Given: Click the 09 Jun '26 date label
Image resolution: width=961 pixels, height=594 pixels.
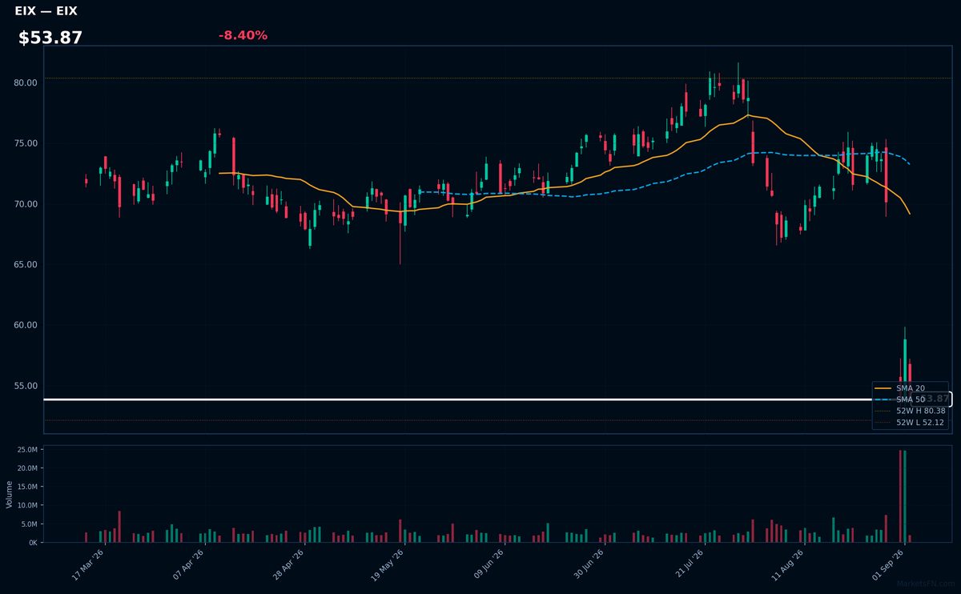Looking at the screenshot, I should click(x=488, y=564).
